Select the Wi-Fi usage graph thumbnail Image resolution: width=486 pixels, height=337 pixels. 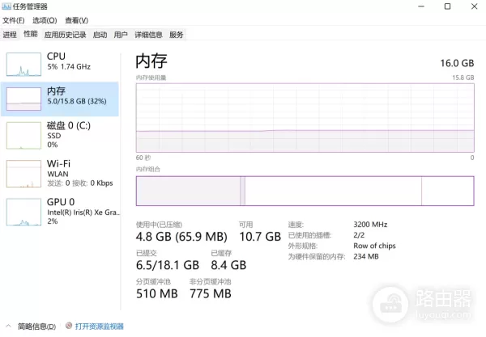[x=23, y=173]
